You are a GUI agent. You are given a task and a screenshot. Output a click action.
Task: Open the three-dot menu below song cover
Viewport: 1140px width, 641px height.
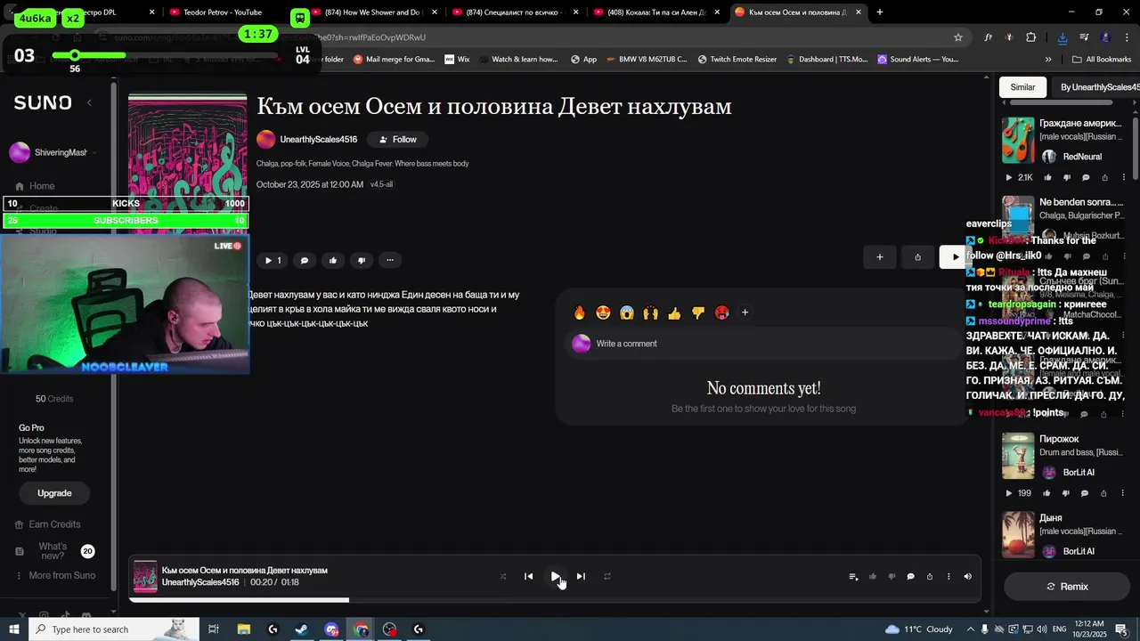(x=390, y=261)
